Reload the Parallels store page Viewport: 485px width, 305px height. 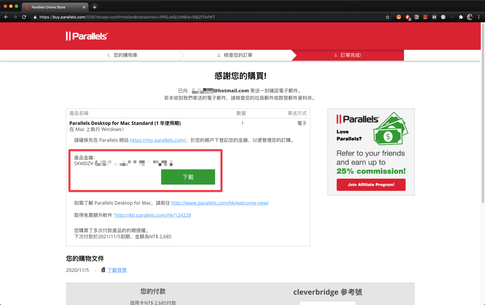pyautogui.click(x=24, y=17)
